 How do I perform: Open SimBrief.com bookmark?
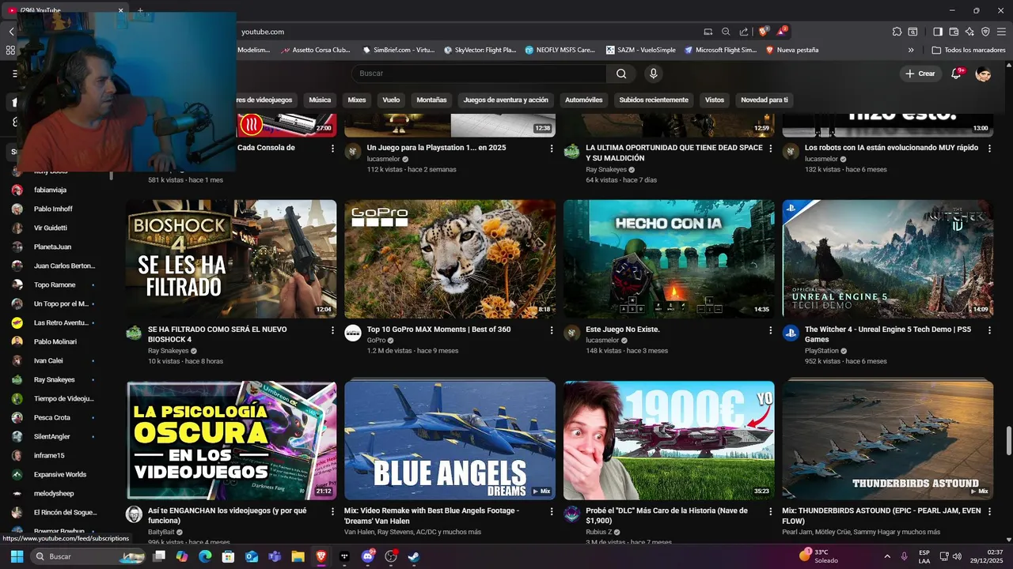click(399, 50)
